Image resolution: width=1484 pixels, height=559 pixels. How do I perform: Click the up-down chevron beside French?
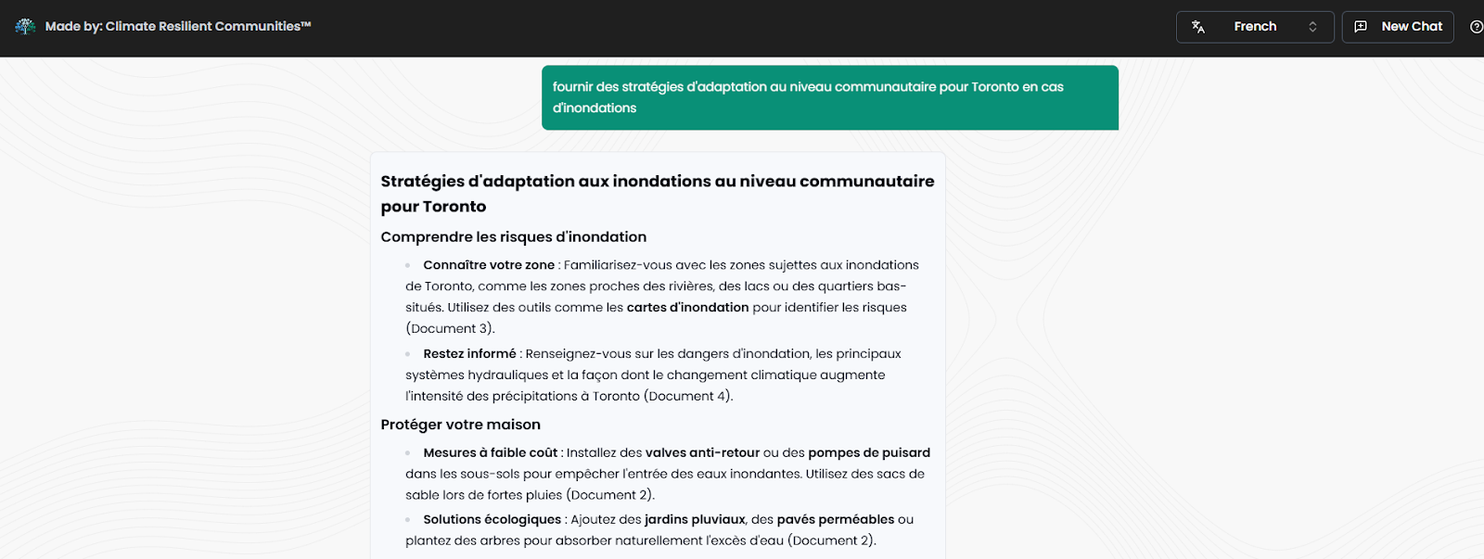point(1312,27)
